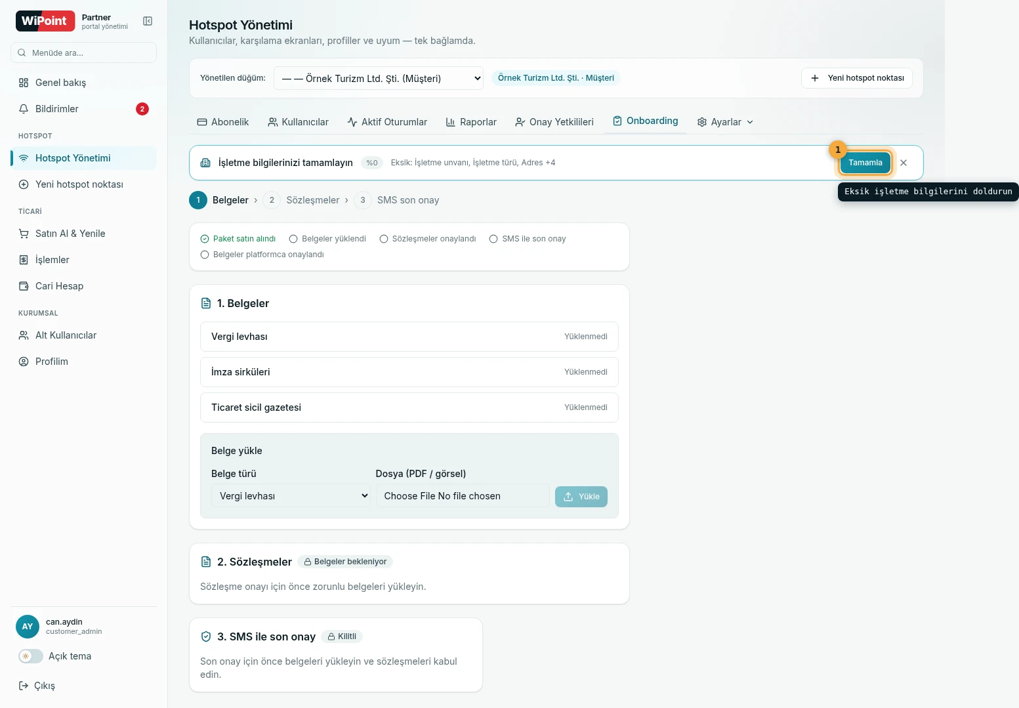The width and height of the screenshot is (1019, 708).
Task: Switch to the Aktif Oturumlar tab
Action: pos(387,122)
